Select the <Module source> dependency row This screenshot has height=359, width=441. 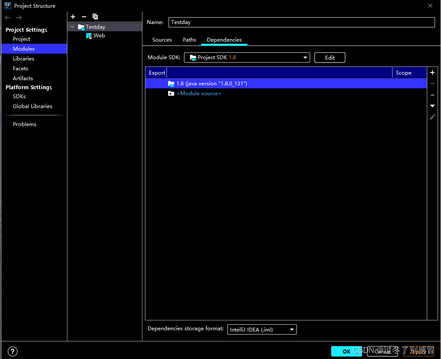click(286, 94)
